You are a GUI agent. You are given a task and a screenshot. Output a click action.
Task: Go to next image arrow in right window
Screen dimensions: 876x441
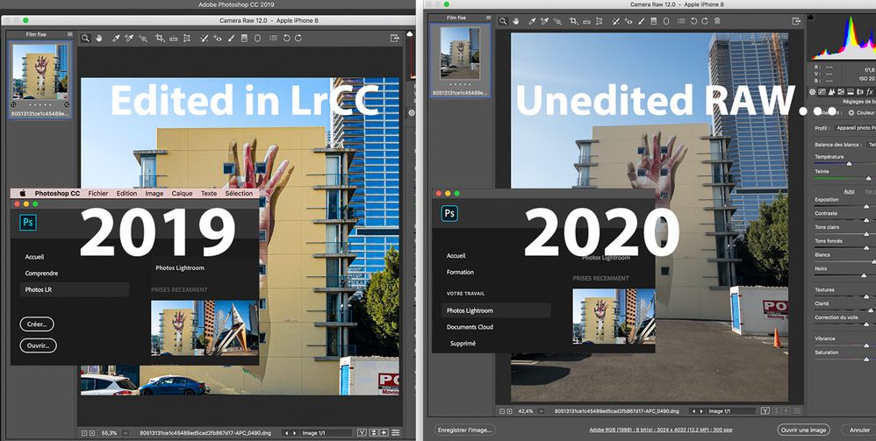coord(701,411)
